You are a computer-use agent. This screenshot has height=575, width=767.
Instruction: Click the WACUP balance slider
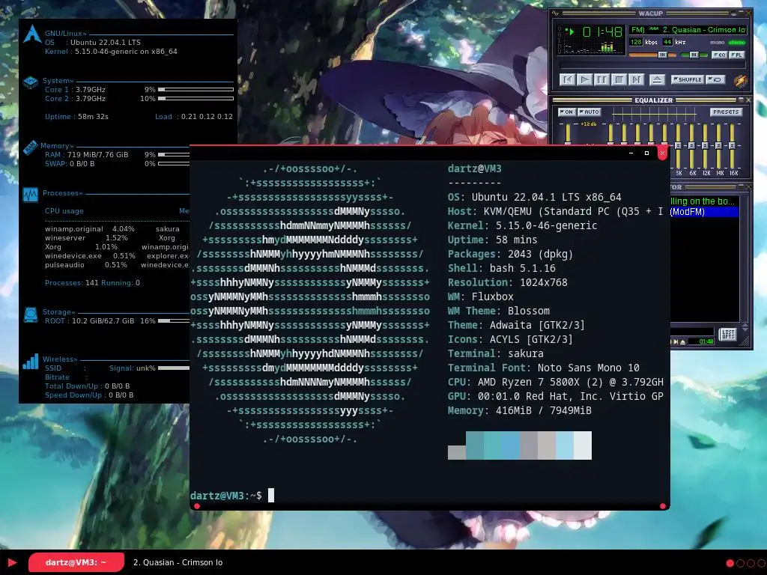(694, 55)
